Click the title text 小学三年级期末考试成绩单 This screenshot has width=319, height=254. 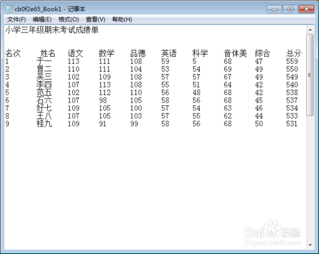[52, 30]
